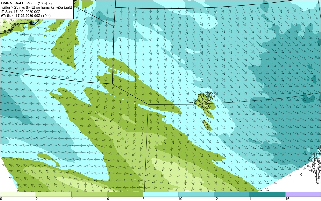Click the DMI/NEA-FI title text
Viewport: 321px width, 201px height.
click(12, 3)
